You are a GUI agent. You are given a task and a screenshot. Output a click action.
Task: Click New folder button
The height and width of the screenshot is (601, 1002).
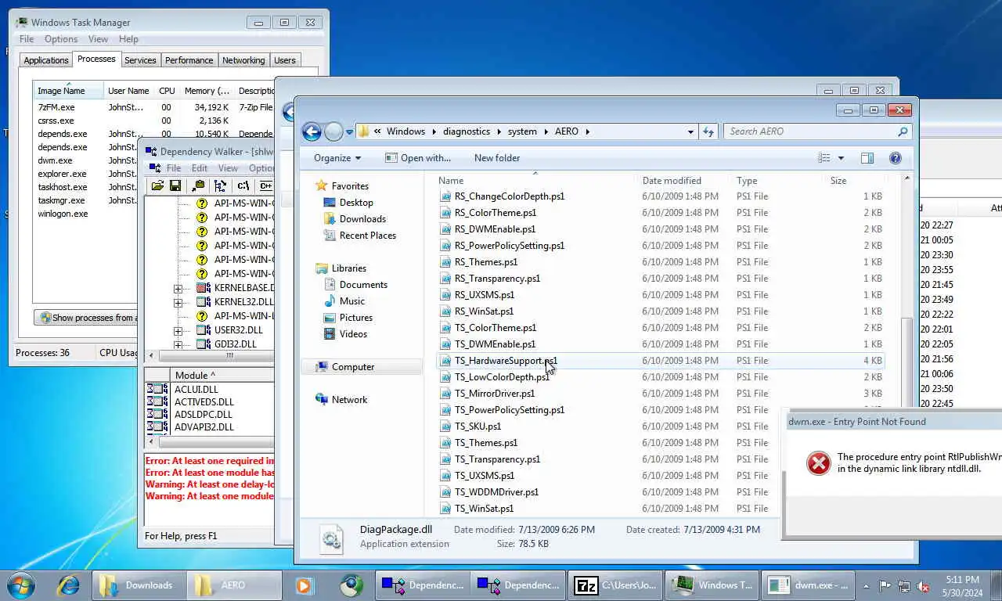497,158
